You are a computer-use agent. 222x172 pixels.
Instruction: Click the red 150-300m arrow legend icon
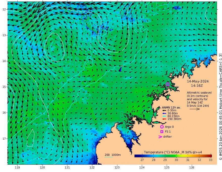(x=164, y=119)
